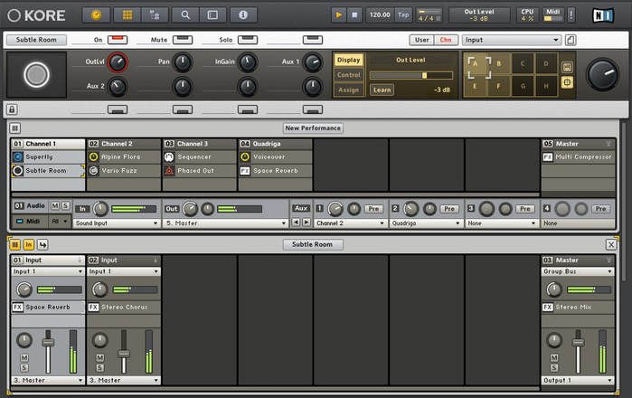Open the Group Bus dropdown
The height and width of the screenshot is (398, 632).
[578, 271]
